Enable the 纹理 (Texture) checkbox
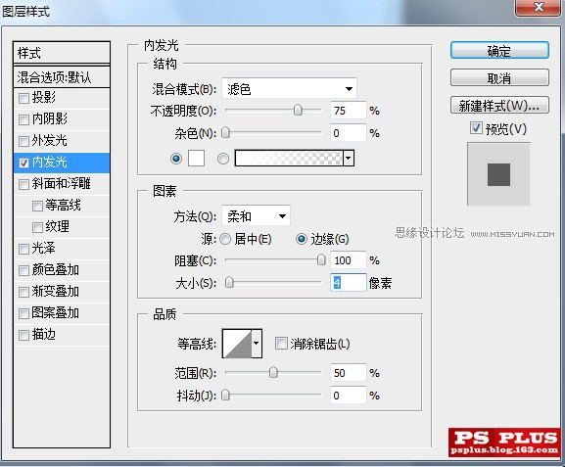 tap(37, 227)
